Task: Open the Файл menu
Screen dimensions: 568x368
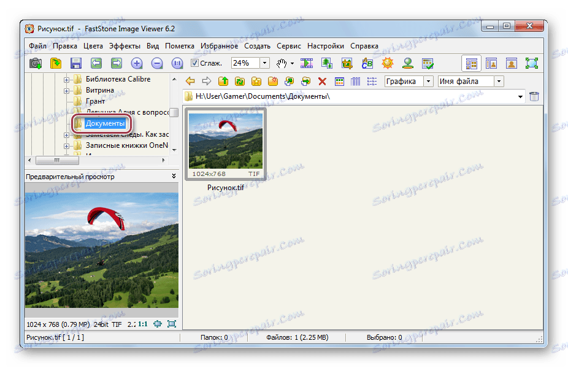Action: [x=37, y=46]
